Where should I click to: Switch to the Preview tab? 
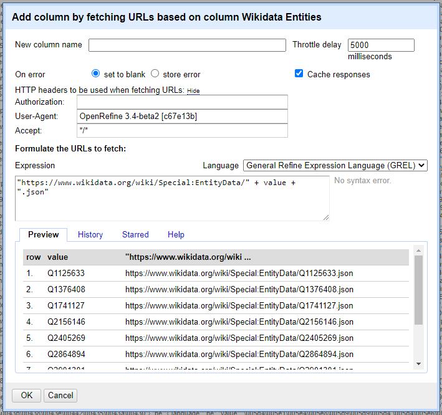pyautogui.click(x=44, y=235)
